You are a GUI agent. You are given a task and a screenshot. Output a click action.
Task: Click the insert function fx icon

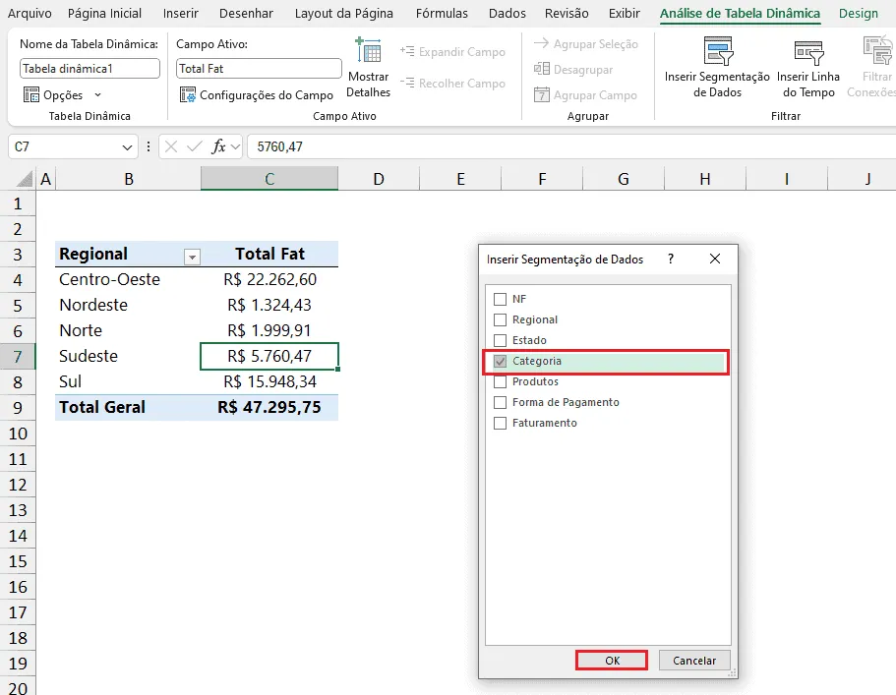219,146
